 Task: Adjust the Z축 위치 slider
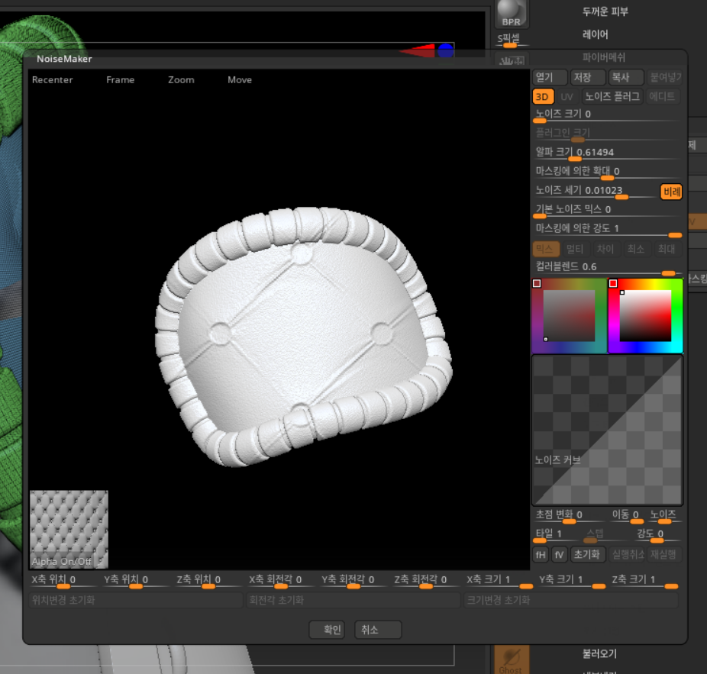tap(208, 581)
